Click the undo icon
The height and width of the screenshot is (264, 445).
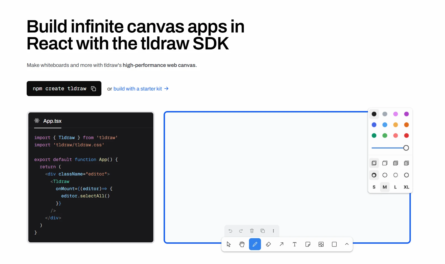pyautogui.click(x=230, y=231)
